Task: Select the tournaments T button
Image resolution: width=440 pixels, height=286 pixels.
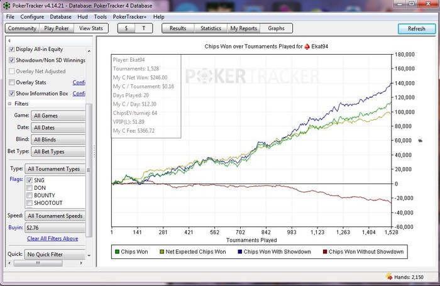Action: click(144, 28)
